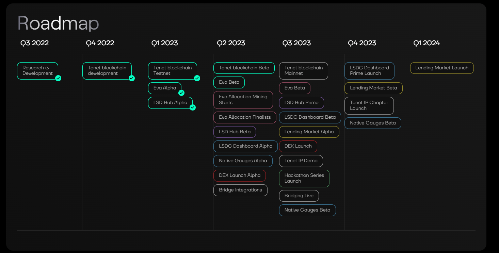Select the Tenet IP Chapter Launch milestone
This screenshot has height=253, width=499.
(369, 105)
